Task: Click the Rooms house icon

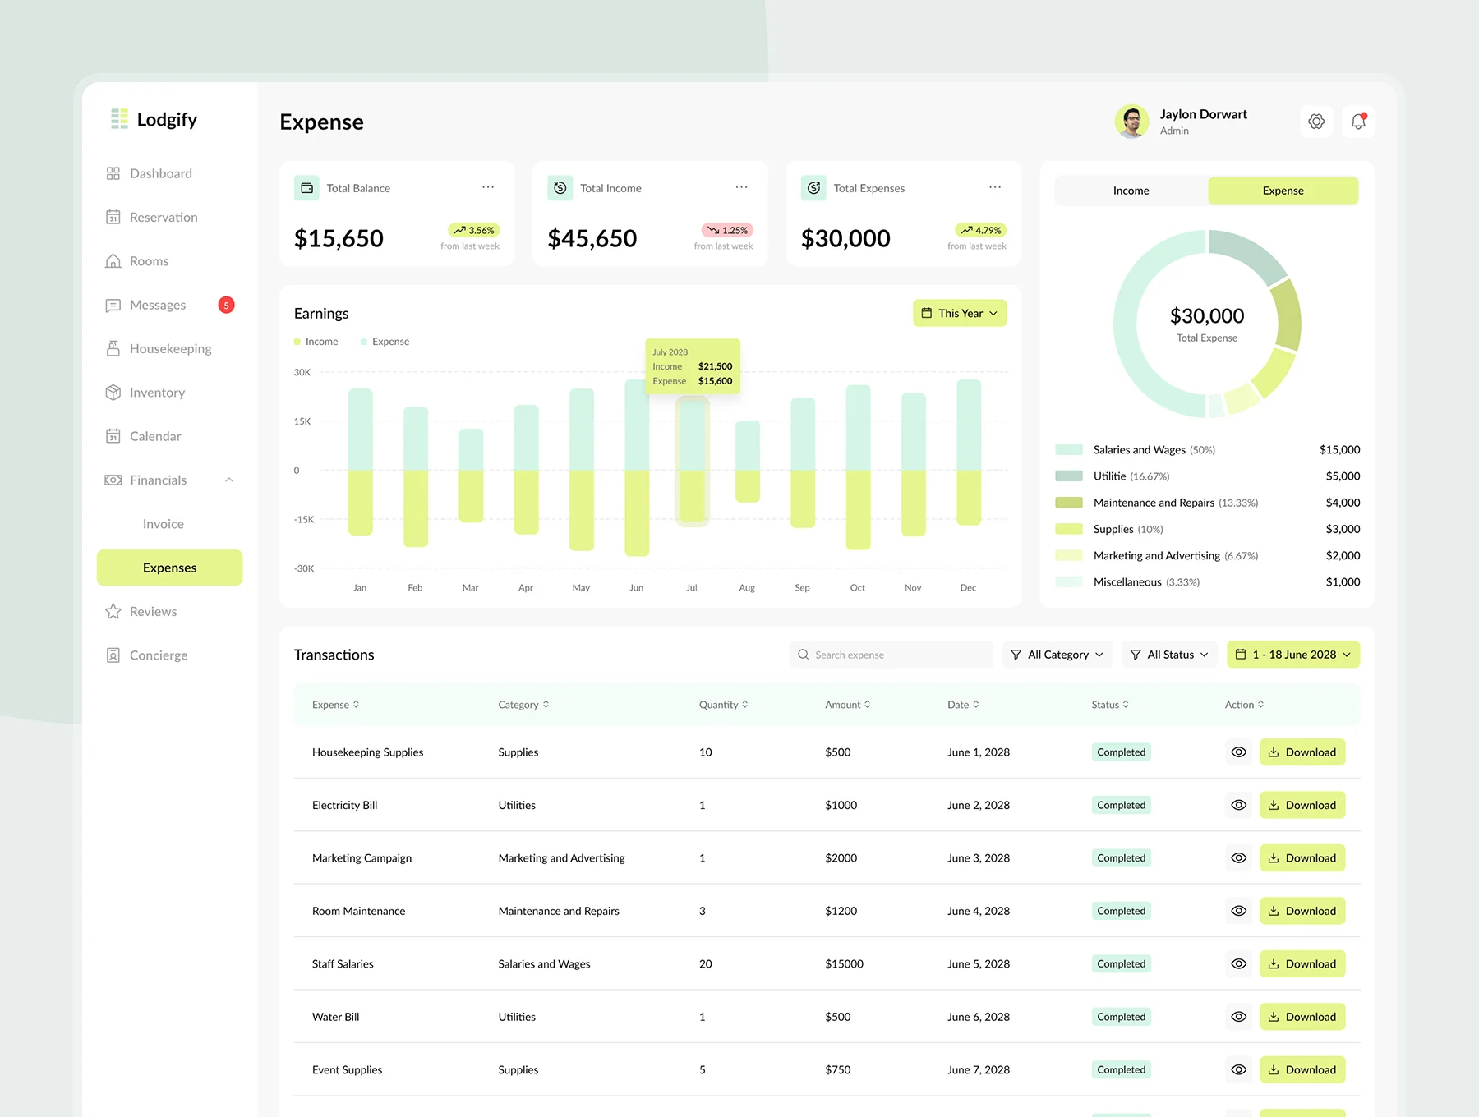Action: point(113,261)
